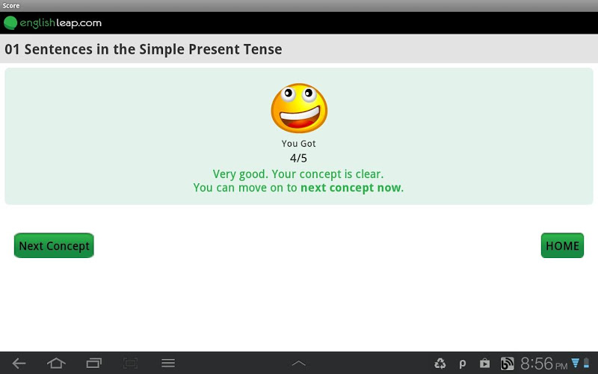Click the '01 Sentences in the Simple Present Tense' heading
Image resolution: width=598 pixels, height=374 pixels.
tap(144, 49)
